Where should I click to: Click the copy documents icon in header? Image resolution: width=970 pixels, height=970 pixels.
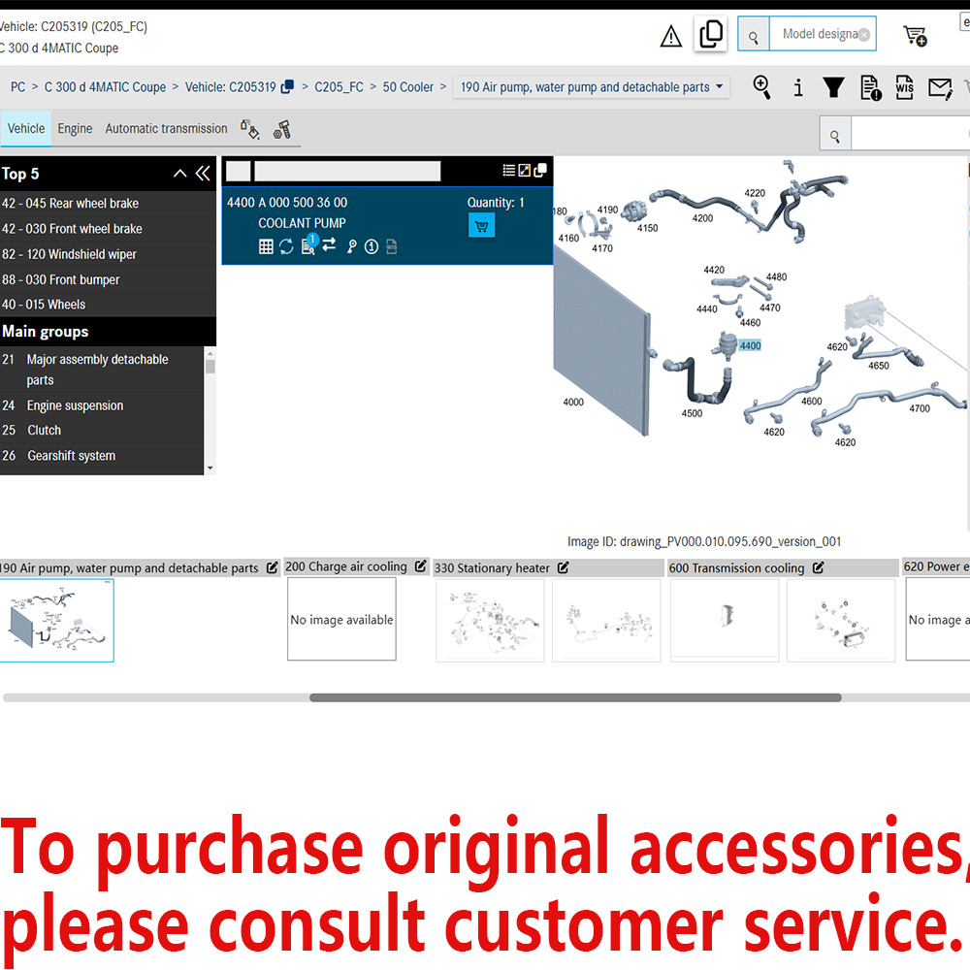click(710, 34)
